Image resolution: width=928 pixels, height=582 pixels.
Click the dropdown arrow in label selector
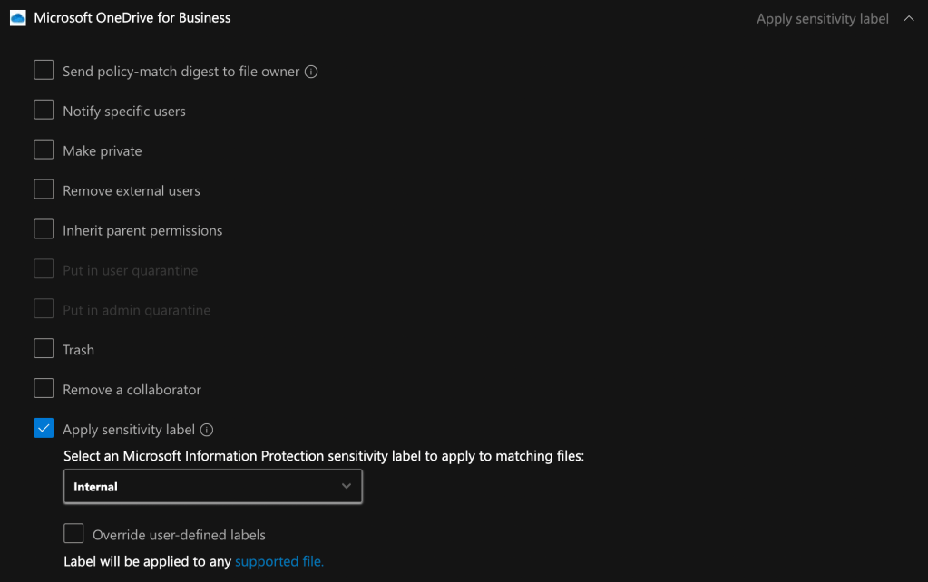pyautogui.click(x=347, y=487)
